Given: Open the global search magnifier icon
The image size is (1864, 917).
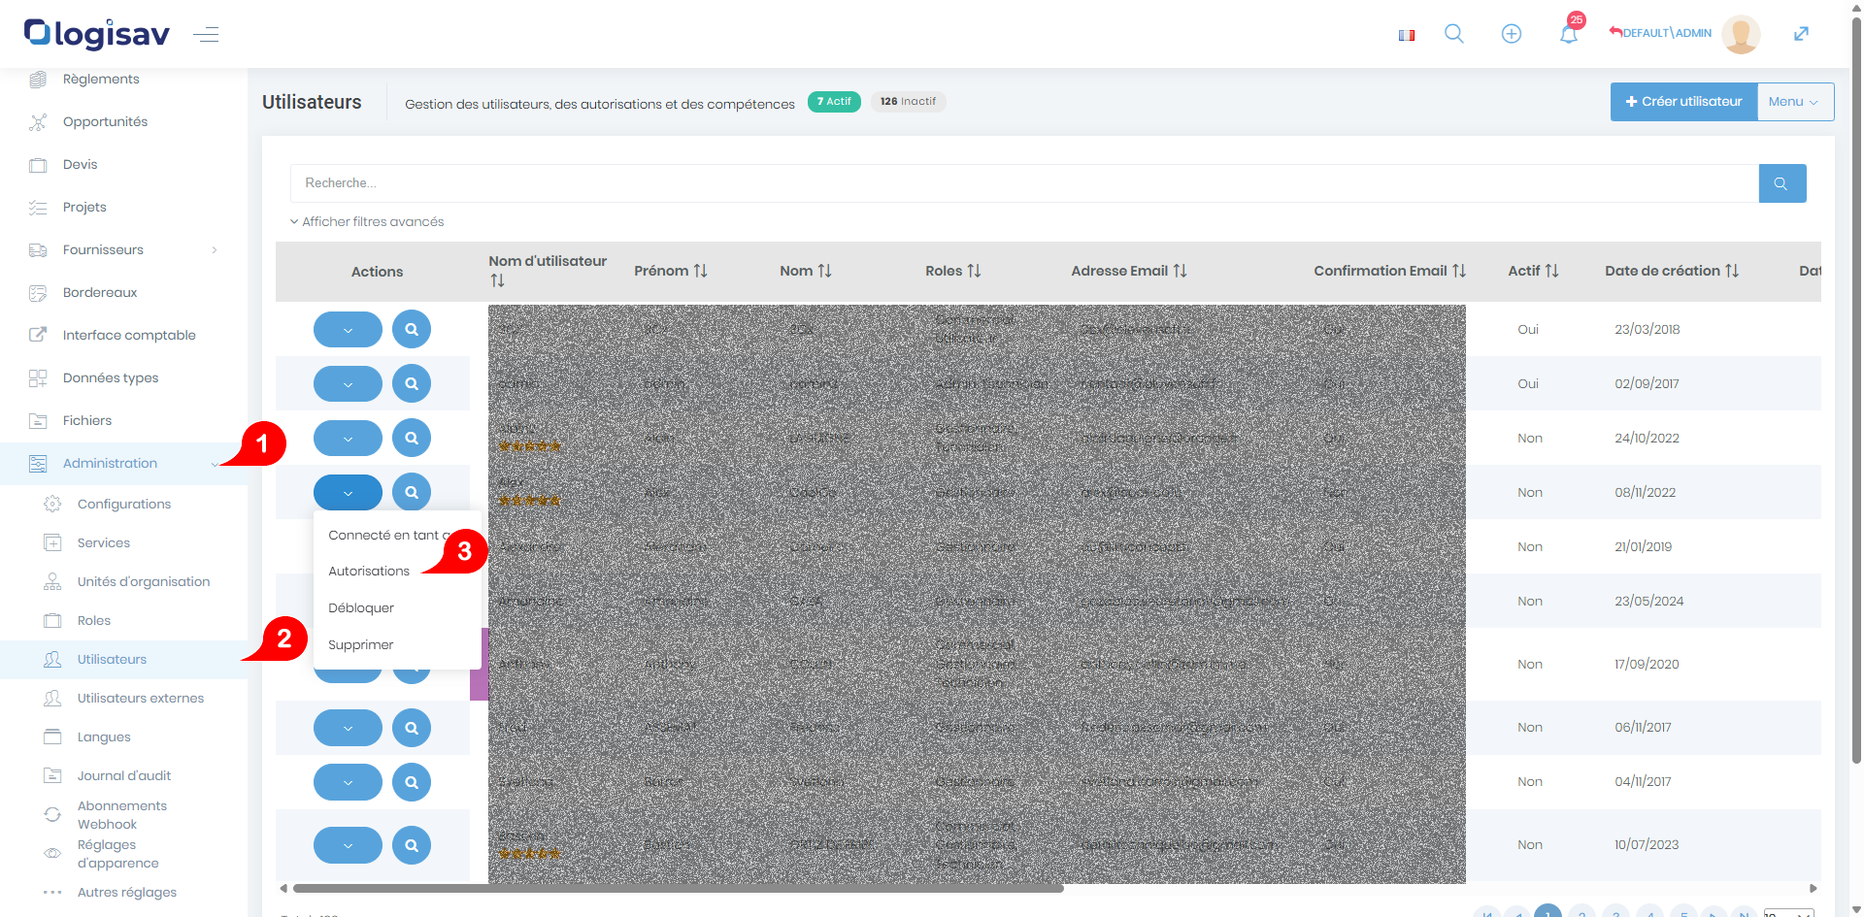Looking at the screenshot, I should (x=1453, y=34).
